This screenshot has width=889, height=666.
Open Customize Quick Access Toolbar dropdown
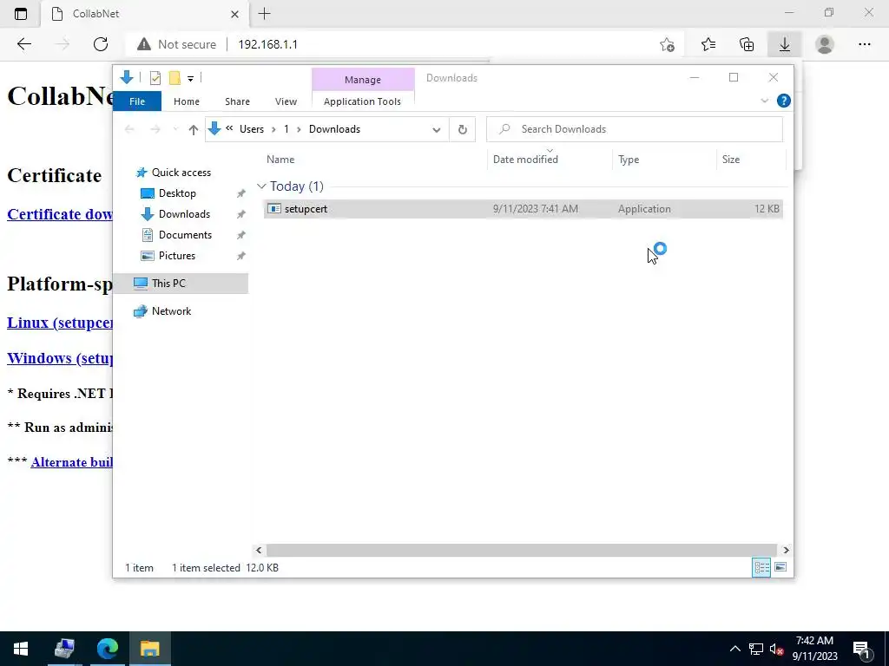[x=190, y=79]
